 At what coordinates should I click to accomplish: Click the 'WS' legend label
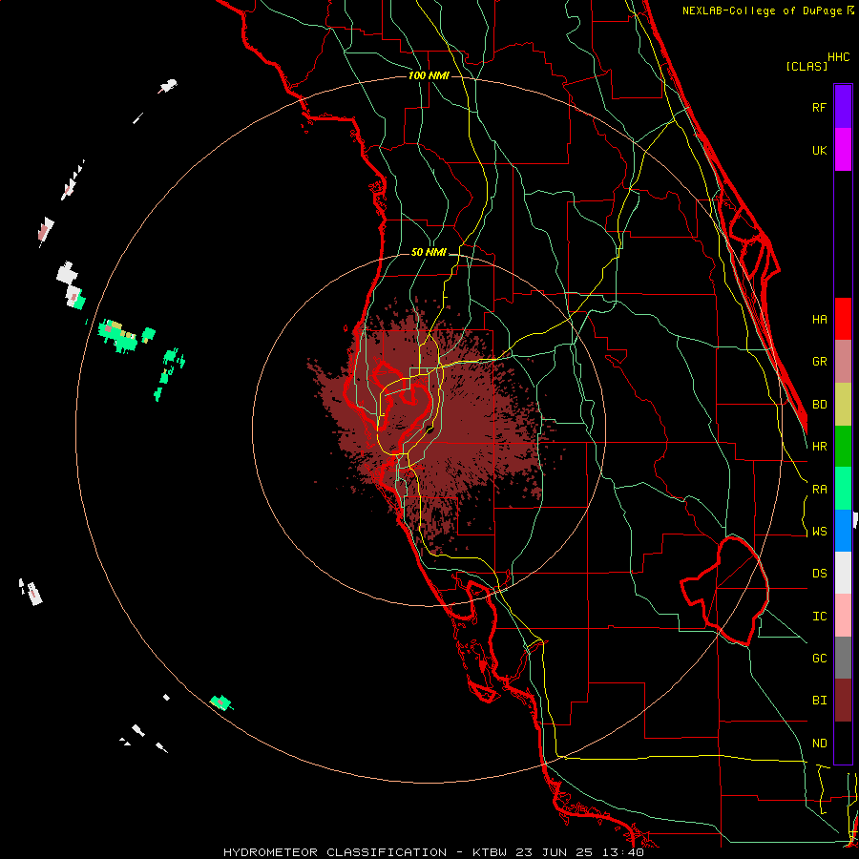[819, 532]
